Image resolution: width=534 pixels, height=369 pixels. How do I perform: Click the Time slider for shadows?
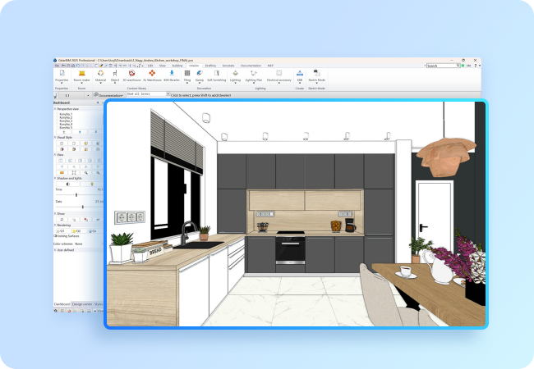tap(76, 195)
